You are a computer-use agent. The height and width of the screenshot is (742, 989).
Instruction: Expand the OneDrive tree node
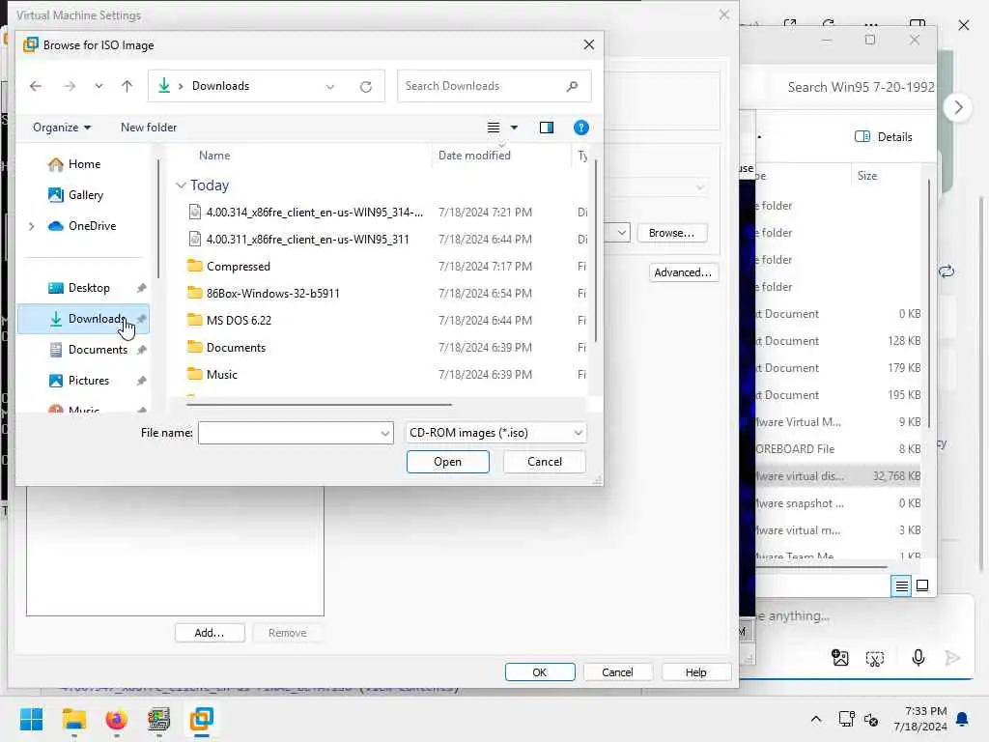pyautogui.click(x=32, y=226)
